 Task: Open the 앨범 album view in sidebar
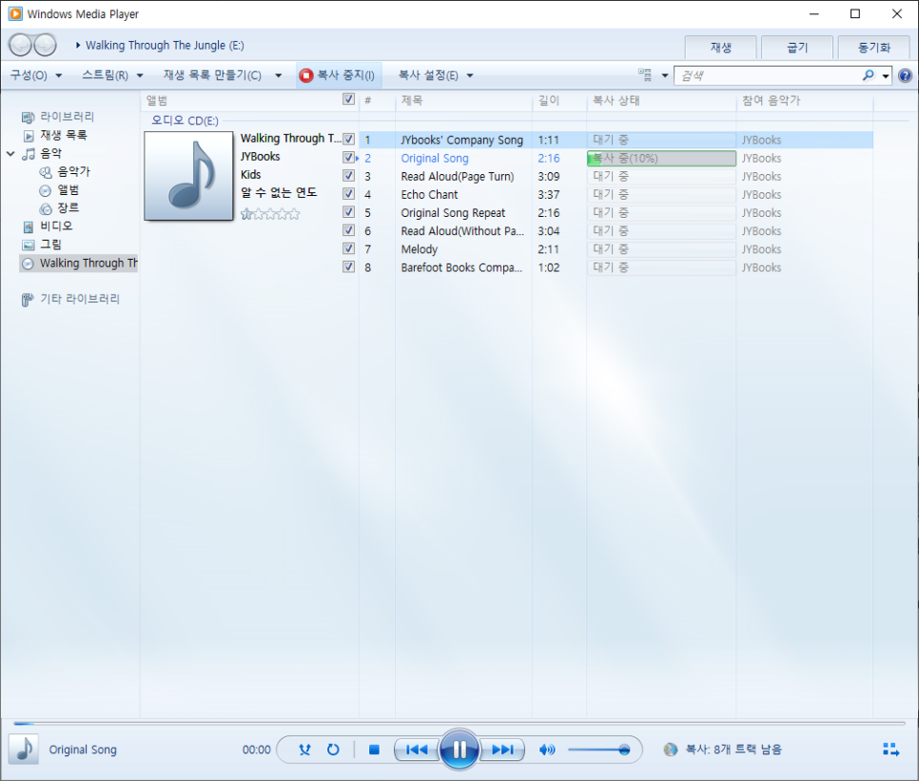(x=68, y=190)
